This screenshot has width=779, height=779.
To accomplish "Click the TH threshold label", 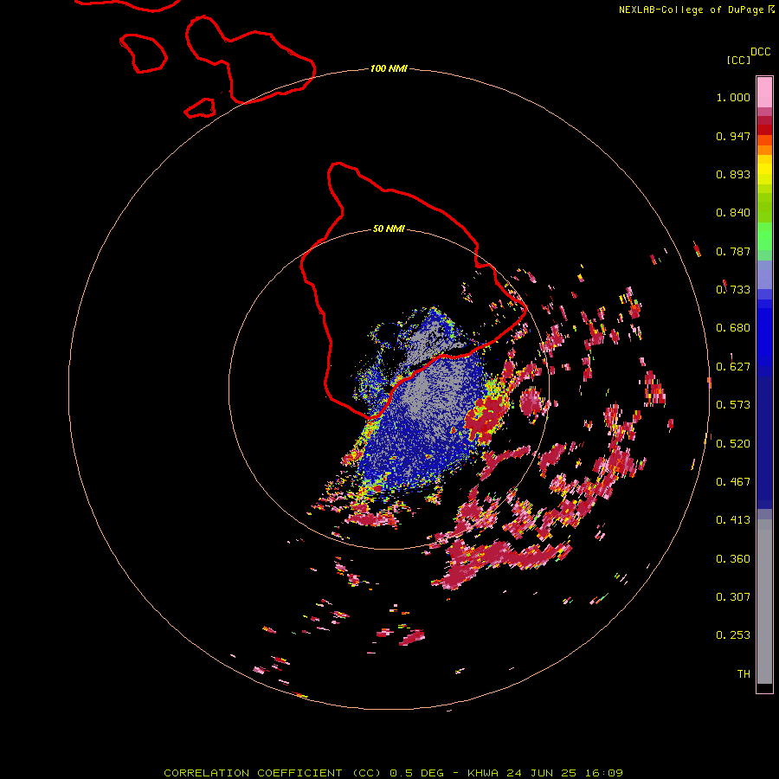I will 744,674.
